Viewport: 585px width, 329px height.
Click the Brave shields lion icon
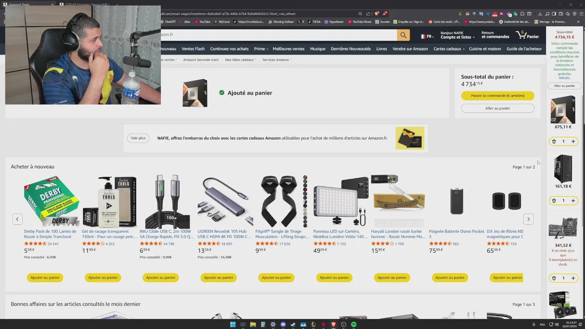(377, 14)
